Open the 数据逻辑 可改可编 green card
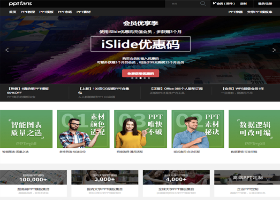The image size is (280, 200). click(x=254, y=129)
